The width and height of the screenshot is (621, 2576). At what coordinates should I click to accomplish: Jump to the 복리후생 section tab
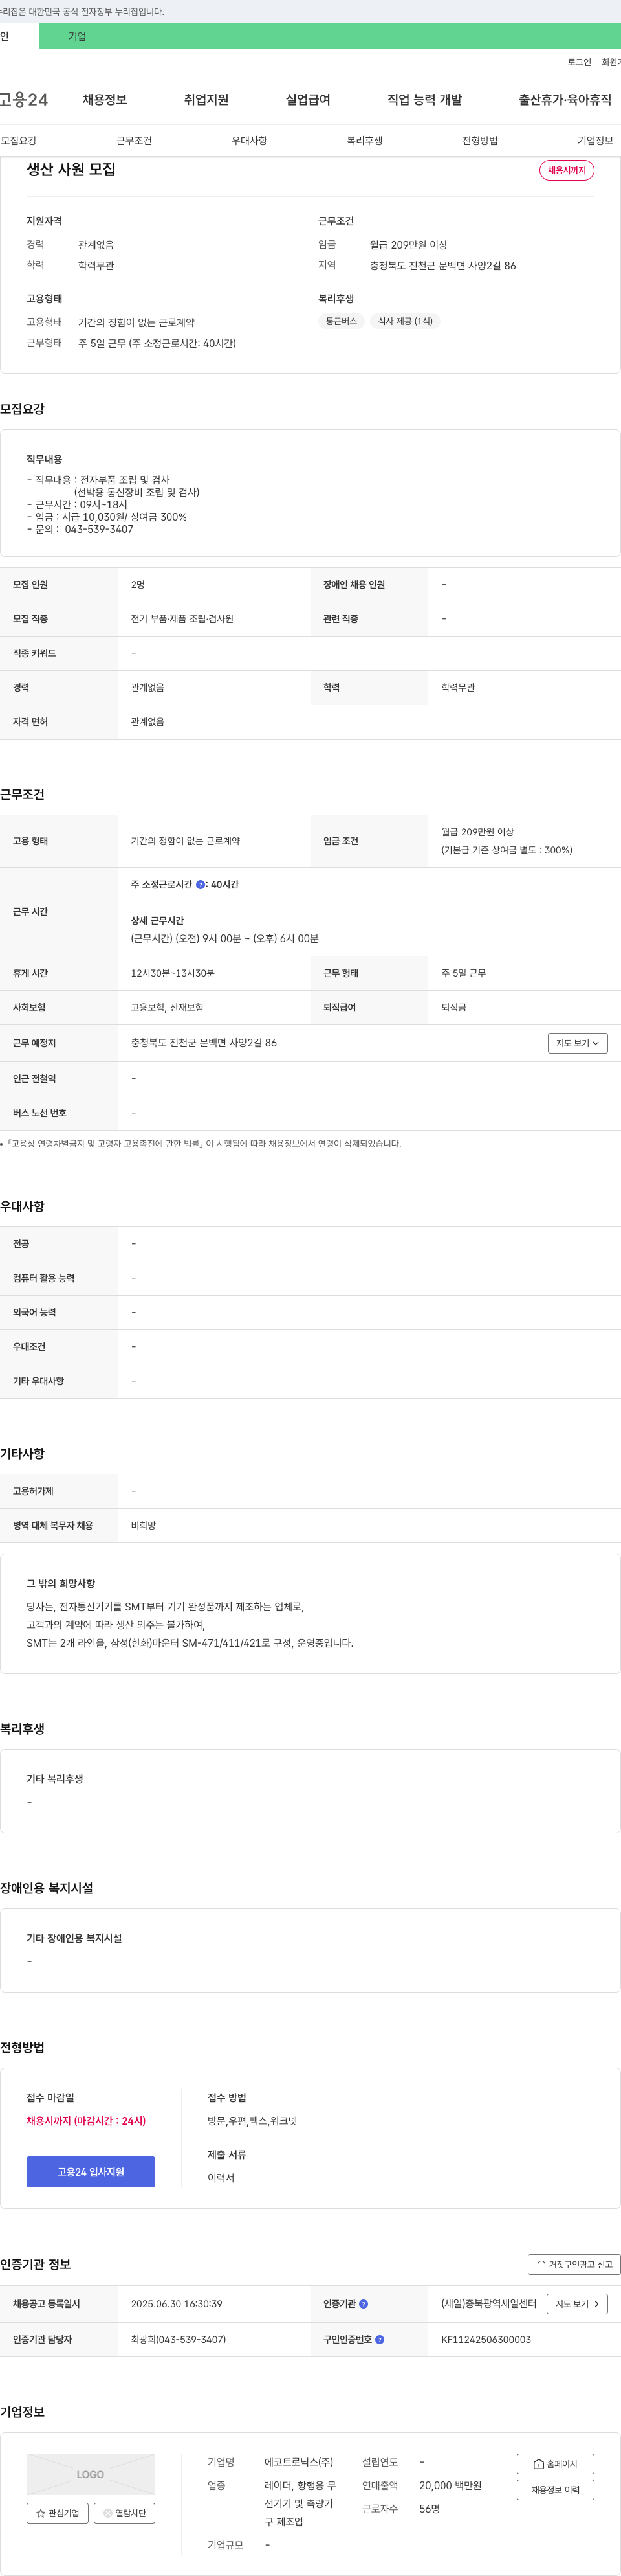click(364, 141)
